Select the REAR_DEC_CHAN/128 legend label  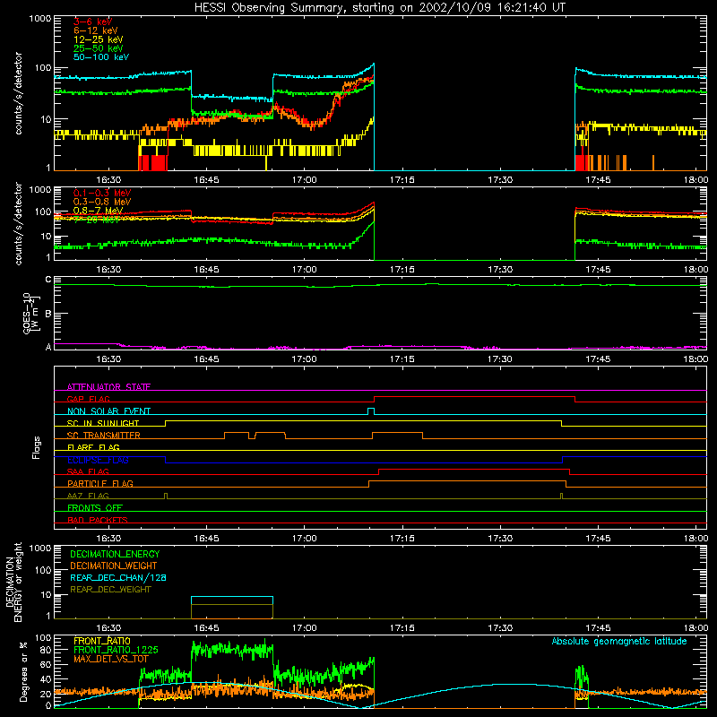pyautogui.click(x=118, y=577)
